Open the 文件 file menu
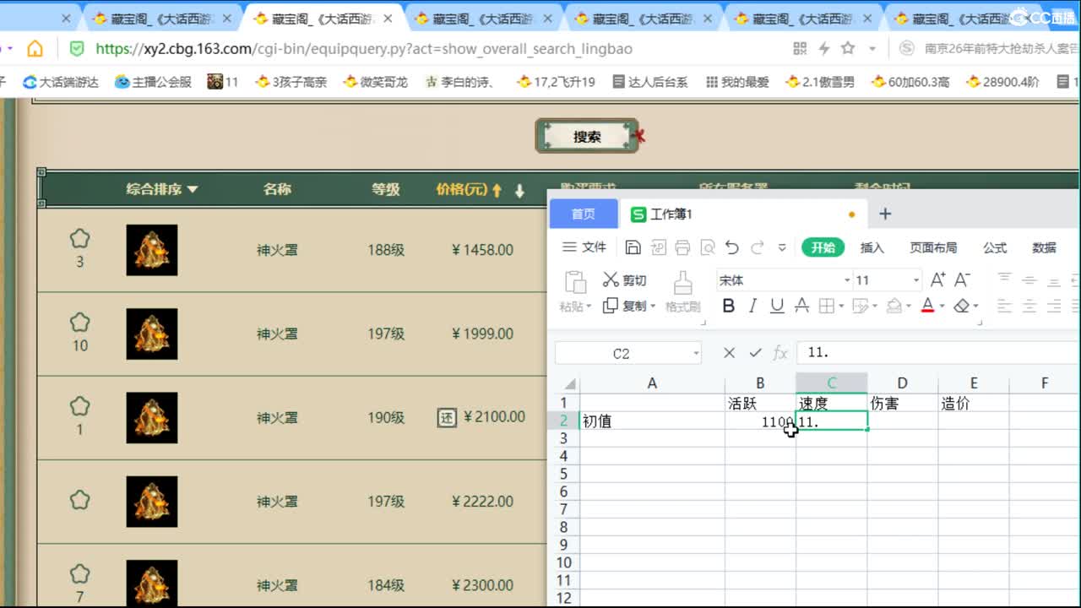The image size is (1081, 608). (x=584, y=247)
